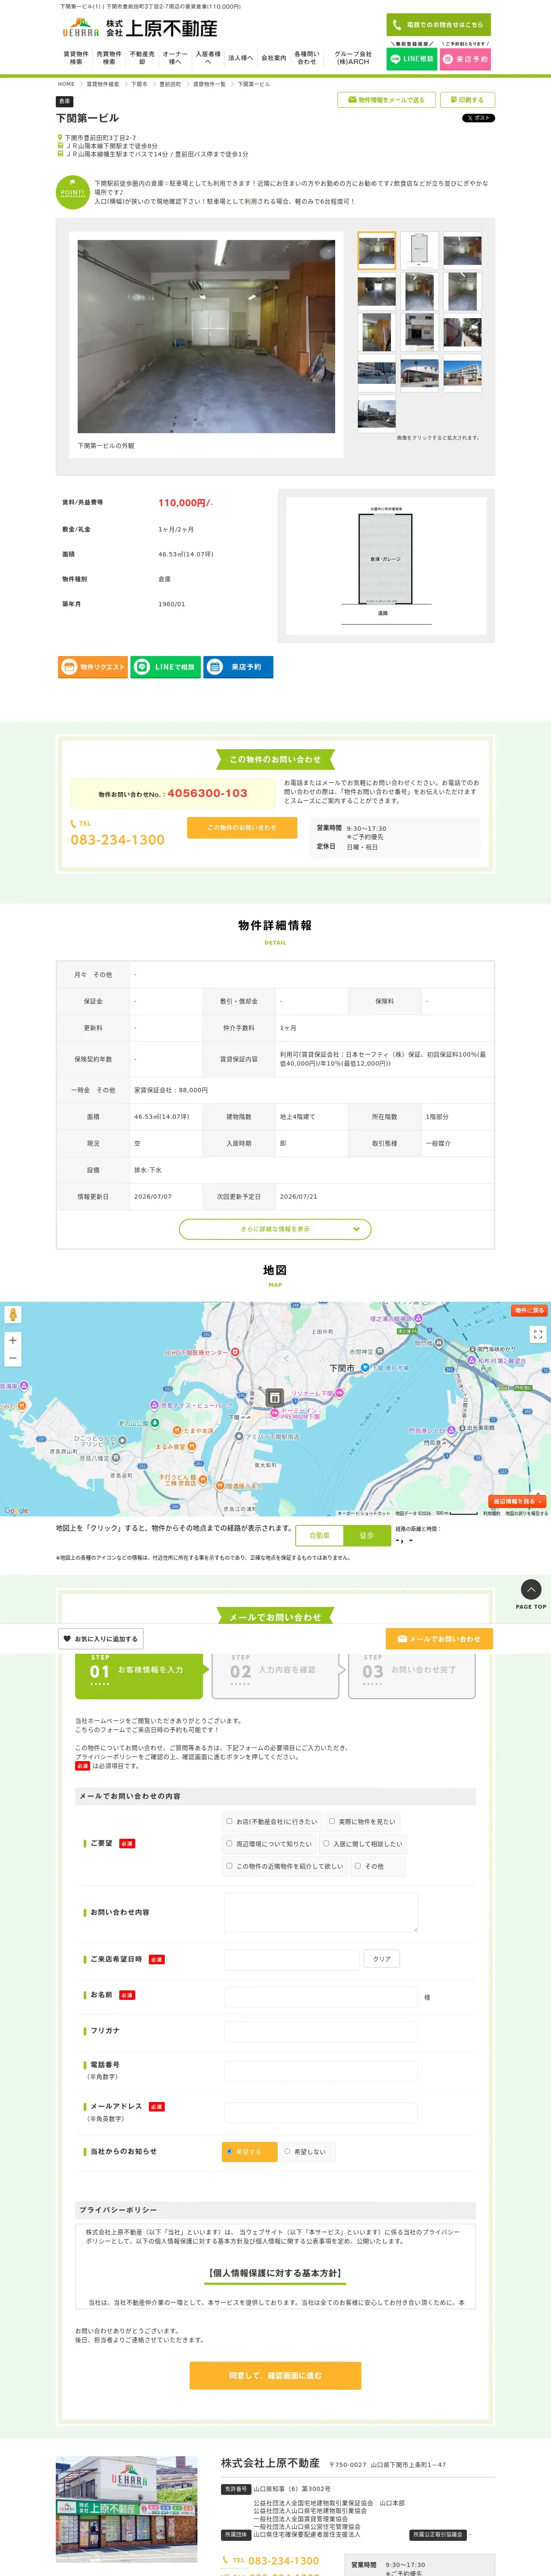The image size is (551, 2576).
Task: Click the header LINE相談 button
Action: (x=412, y=59)
